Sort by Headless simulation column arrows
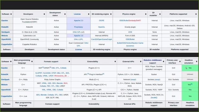The image size is (199, 112). tap(197, 62)
